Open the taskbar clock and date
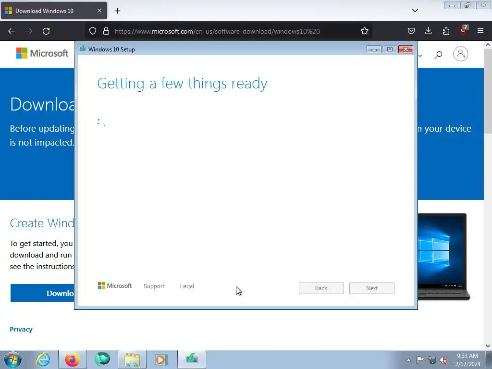 pos(467,360)
